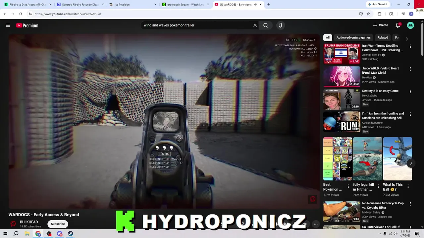Pause the WARDOGS video player
This screenshot has height=238, width=424.
164,122
